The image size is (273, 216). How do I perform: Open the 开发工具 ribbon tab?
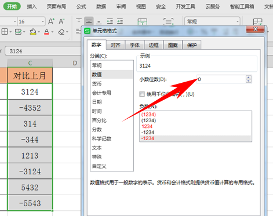[x=185, y=6]
